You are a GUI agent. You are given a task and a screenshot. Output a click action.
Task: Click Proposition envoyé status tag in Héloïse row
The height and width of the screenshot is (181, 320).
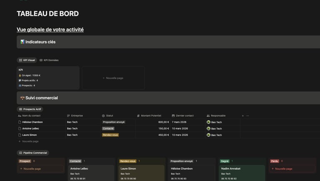[114, 122]
